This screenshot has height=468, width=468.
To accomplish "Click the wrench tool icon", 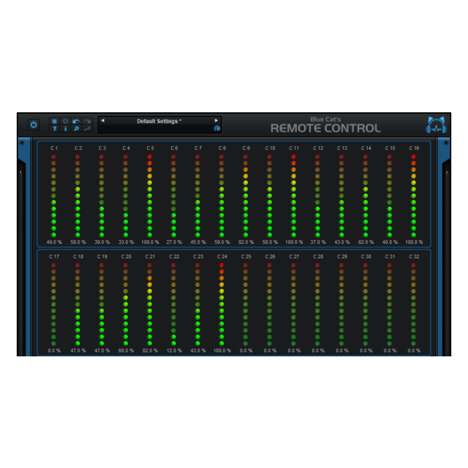I will [87, 128].
